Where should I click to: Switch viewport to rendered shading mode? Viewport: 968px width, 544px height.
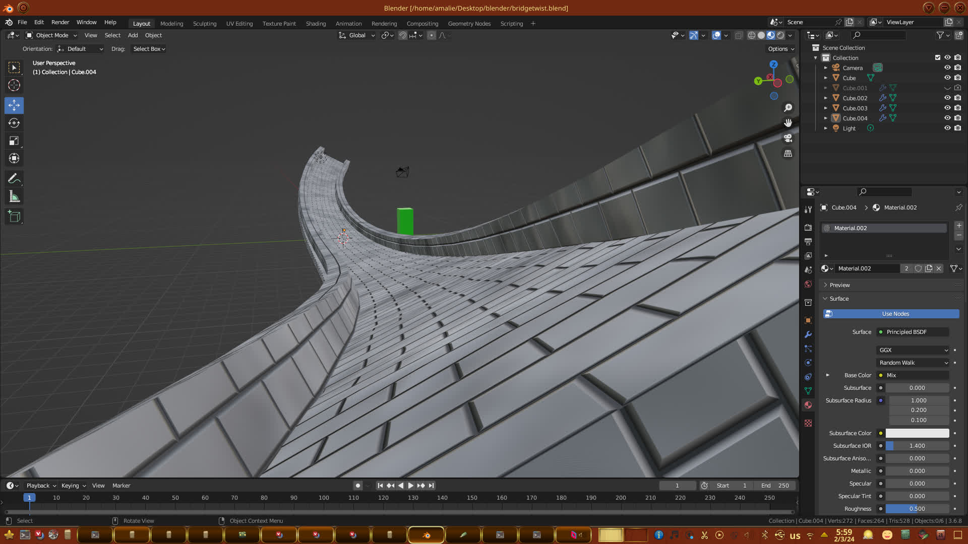[x=780, y=35]
